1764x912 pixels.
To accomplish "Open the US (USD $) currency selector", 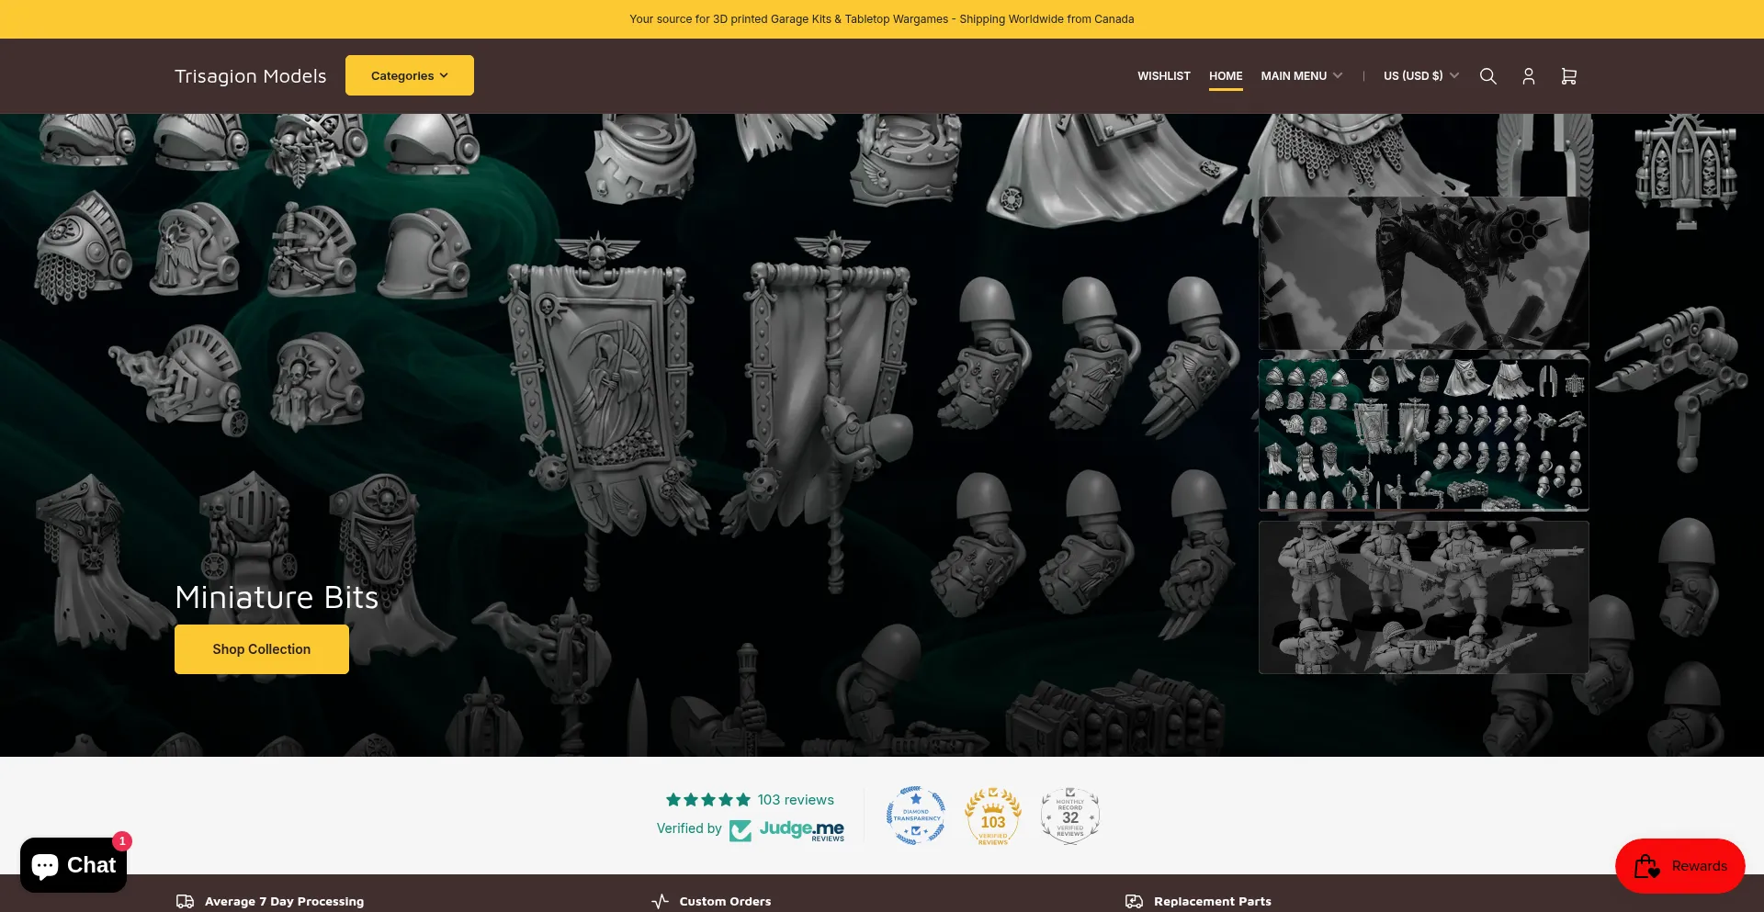I will (x=1420, y=76).
